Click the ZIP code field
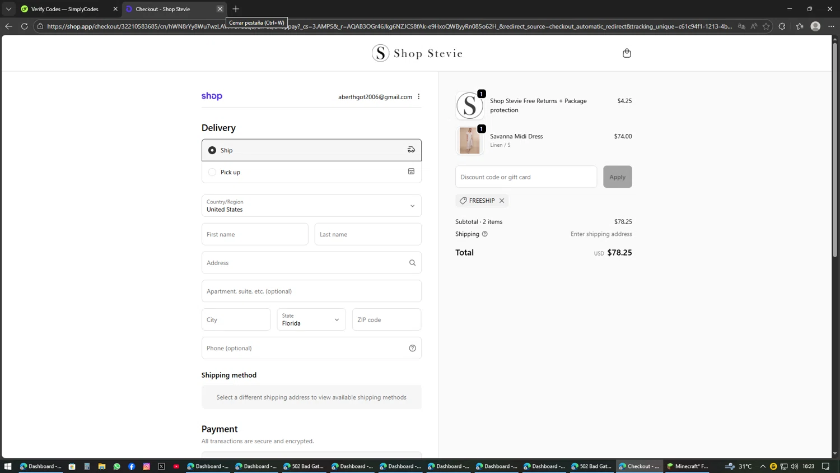The height and width of the screenshot is (473, 840). click(387, 319)
